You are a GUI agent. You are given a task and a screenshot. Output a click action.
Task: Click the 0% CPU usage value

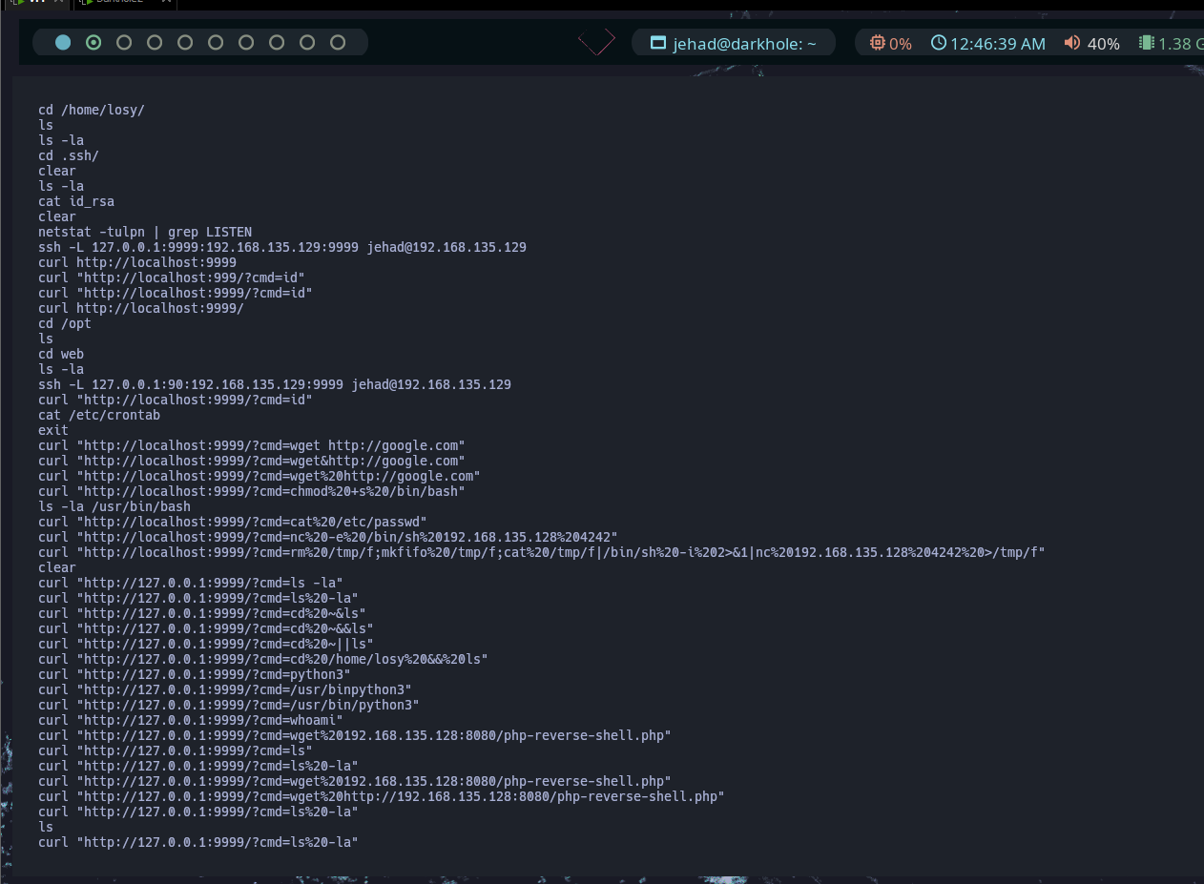pos(901,44)
